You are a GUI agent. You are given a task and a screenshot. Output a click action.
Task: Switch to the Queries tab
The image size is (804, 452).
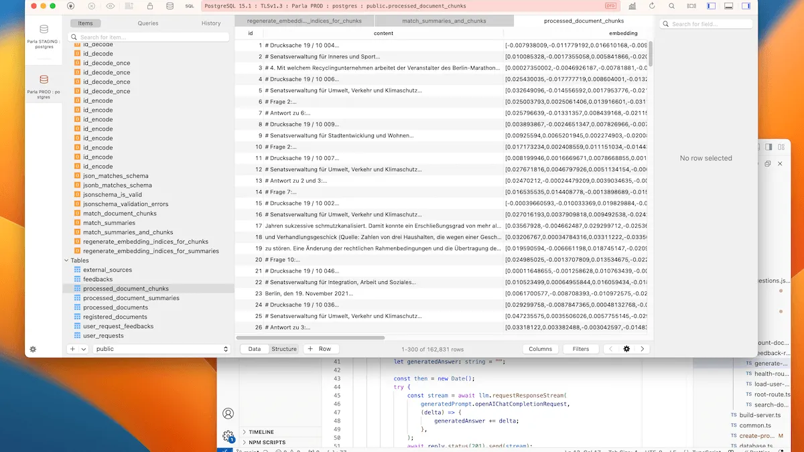[x=148, y=23]
